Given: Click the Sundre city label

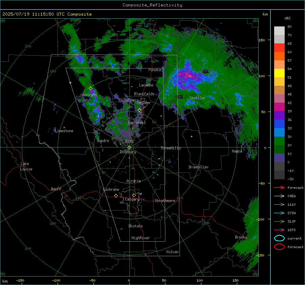Looking at the screenshot, I should (x=103, y=140).
